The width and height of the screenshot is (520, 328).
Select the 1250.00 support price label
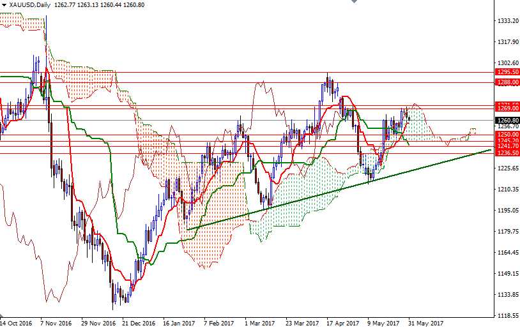click(507, 135)
